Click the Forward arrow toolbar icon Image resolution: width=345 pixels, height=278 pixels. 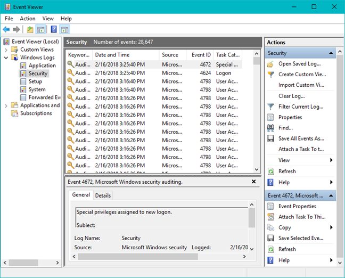tap(17, 29)
